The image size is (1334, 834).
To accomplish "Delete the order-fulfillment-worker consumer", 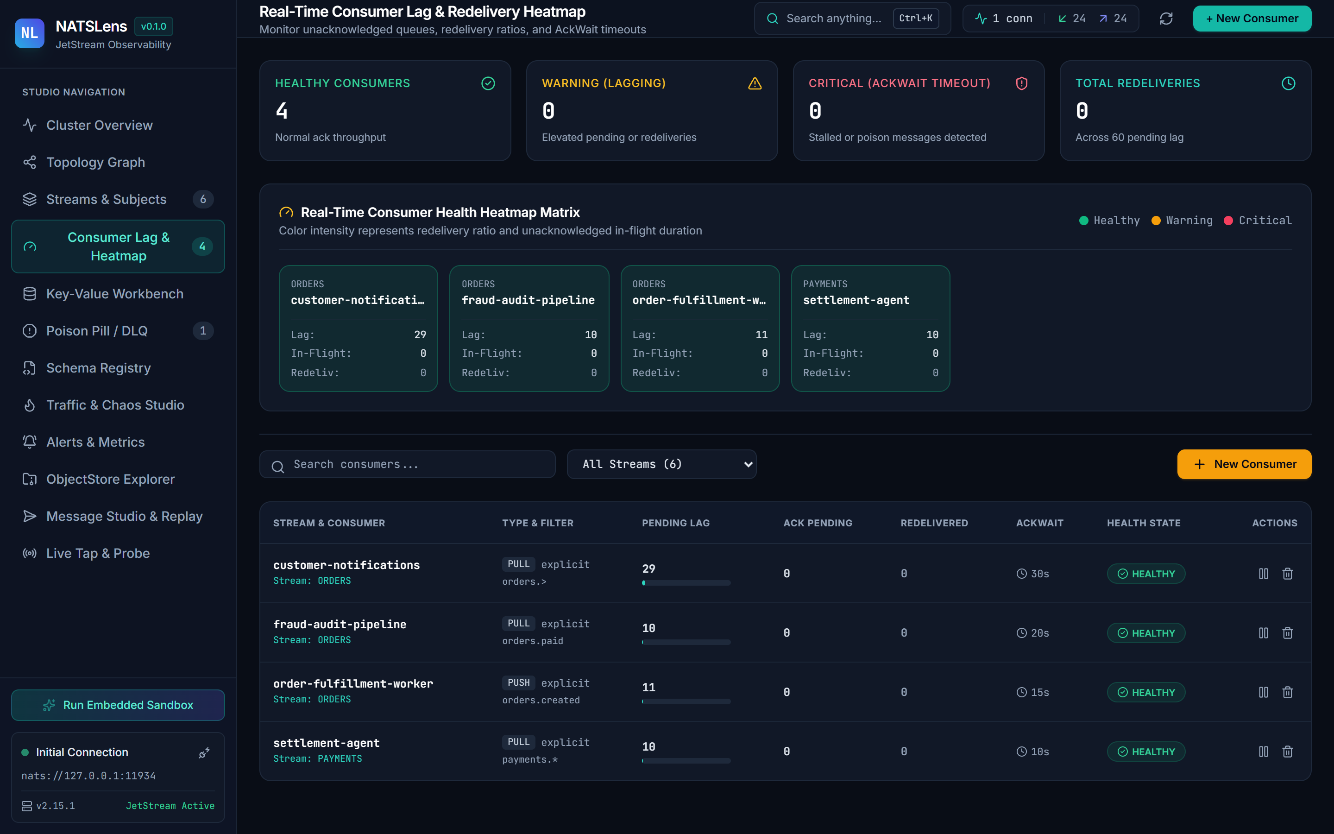I will (1288, 692).
